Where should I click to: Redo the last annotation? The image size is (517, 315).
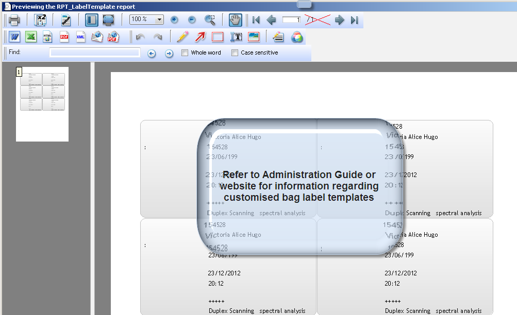[158, 37]
